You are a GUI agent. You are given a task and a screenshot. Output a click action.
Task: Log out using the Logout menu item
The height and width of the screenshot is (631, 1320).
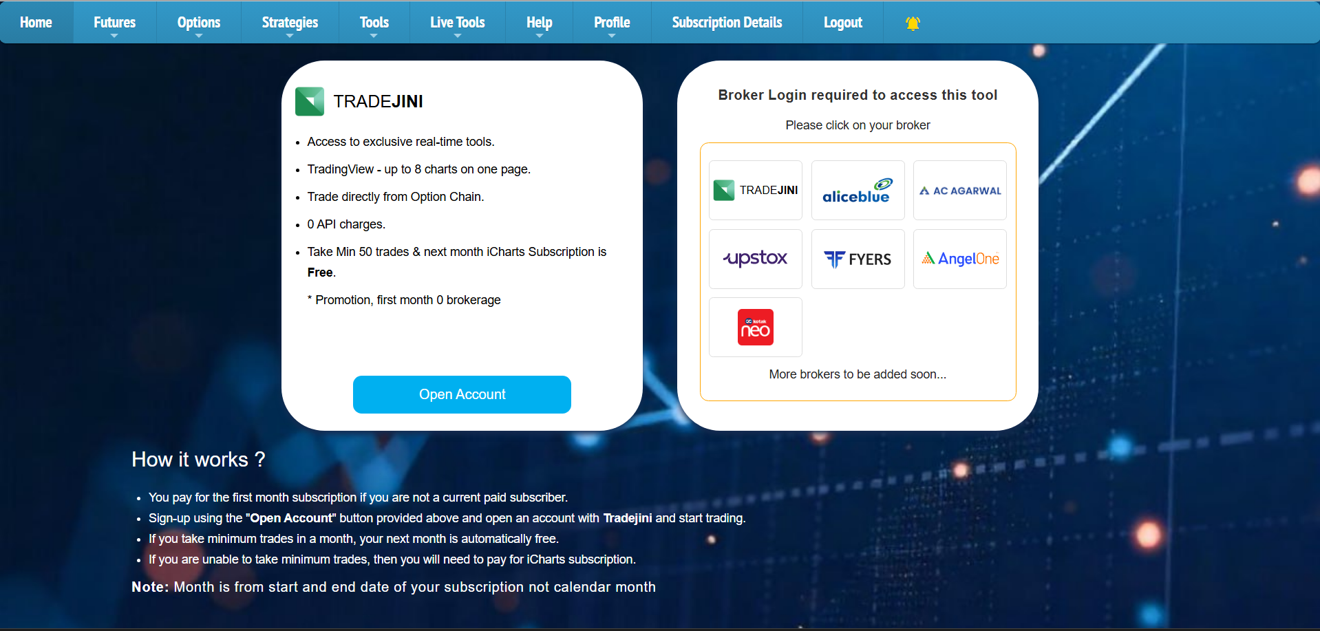[843, 23]
